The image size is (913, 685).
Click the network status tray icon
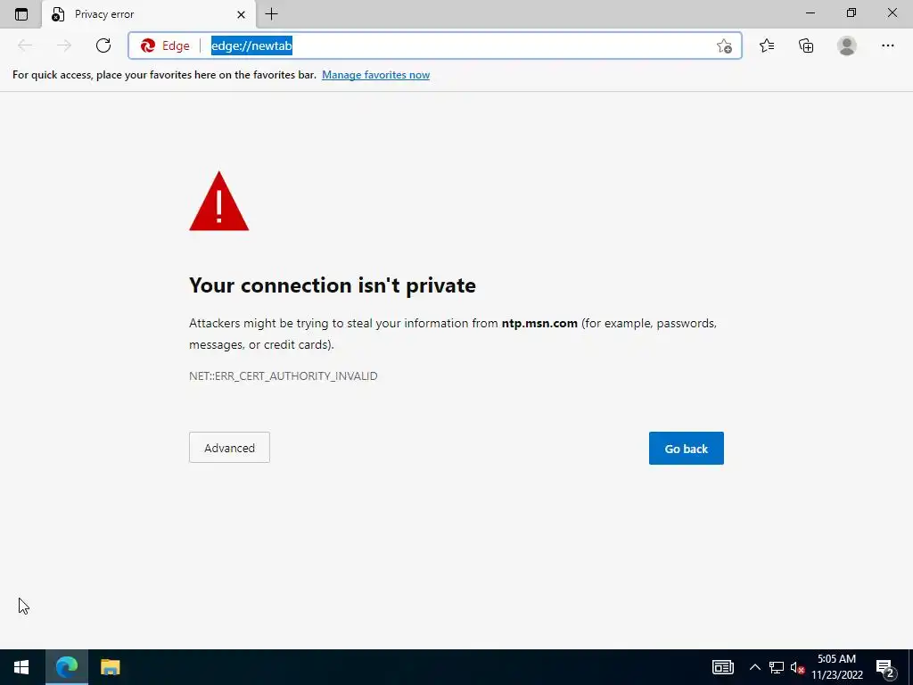coord(777,667)
